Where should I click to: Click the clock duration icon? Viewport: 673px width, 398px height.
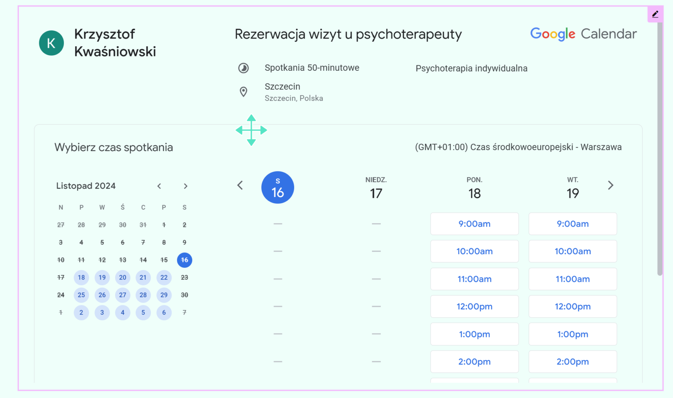click(x=244, y=68)
